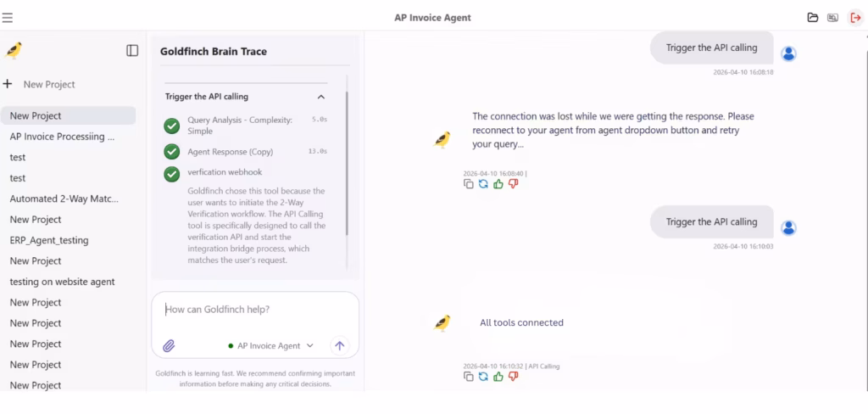The width and height of the screenshot is (868, 414).
Task: Click the Goldfinch Brain Trace heading
Action: tap(214, 52)
